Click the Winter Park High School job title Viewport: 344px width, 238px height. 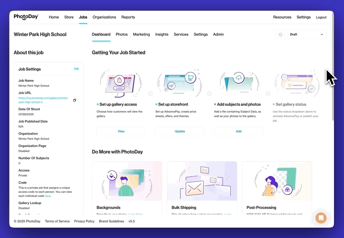40,34
